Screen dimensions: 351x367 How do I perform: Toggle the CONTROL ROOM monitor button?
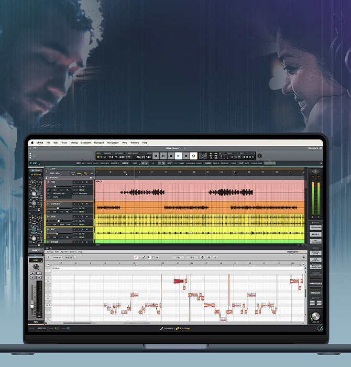315,253
